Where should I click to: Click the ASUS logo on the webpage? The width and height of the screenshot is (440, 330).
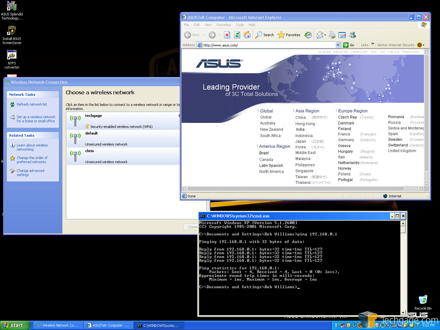219,64
